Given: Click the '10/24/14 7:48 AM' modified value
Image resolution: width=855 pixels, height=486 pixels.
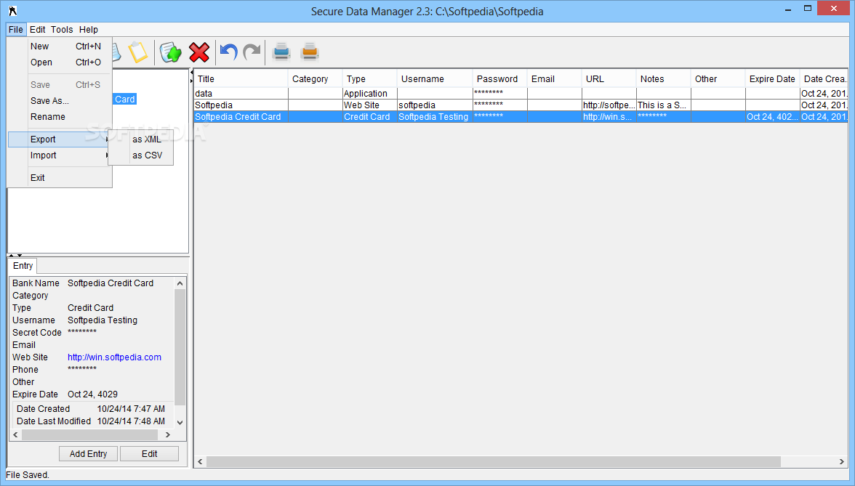Looking at the screenshot, I should tap(131, 421).
